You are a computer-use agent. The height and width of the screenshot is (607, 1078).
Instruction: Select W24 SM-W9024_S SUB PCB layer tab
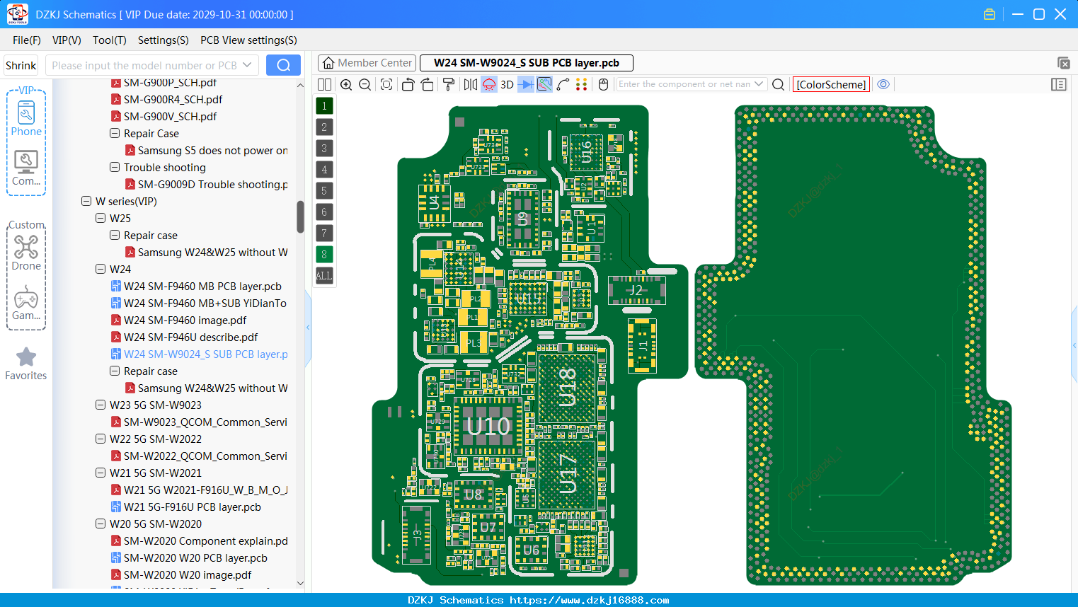tap(526, 63)
